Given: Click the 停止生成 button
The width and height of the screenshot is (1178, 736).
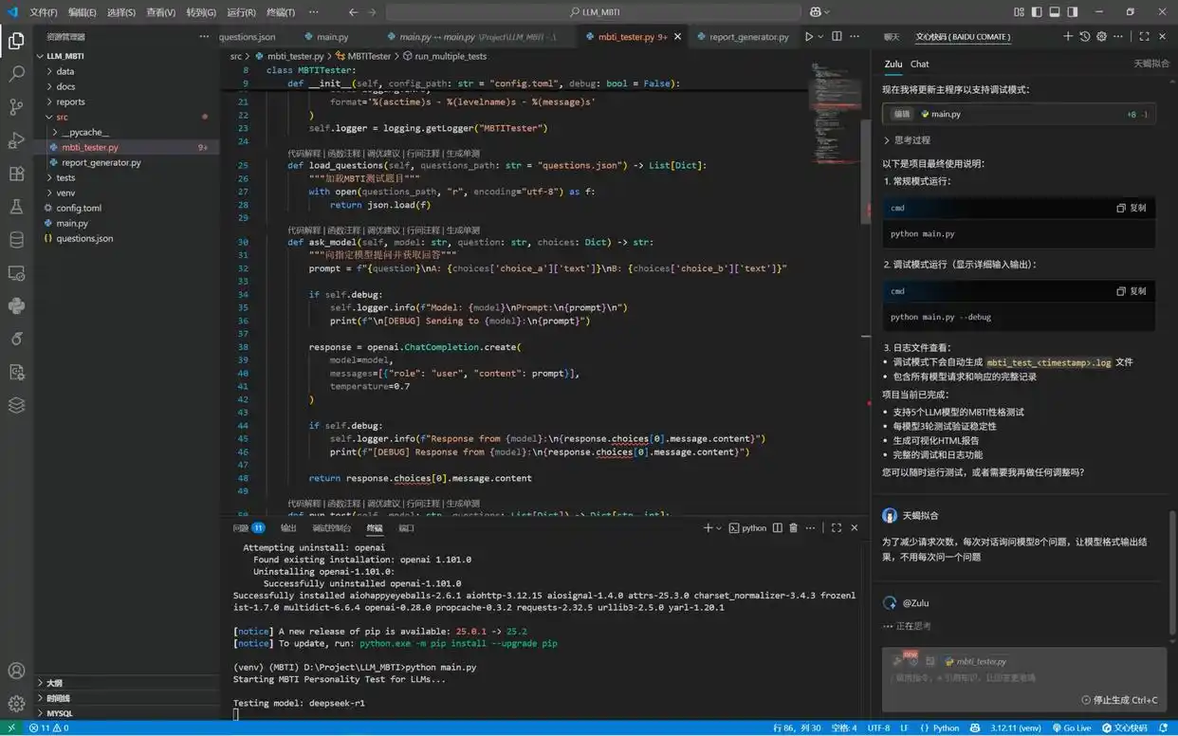Looking at the screenshot, I should [x=1119, y=700].
